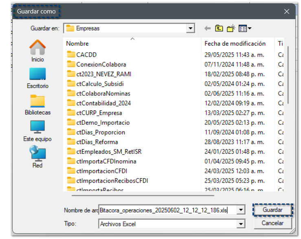
Task: Select the ctColaboraNominas folder icon
Action: (71, 93)
